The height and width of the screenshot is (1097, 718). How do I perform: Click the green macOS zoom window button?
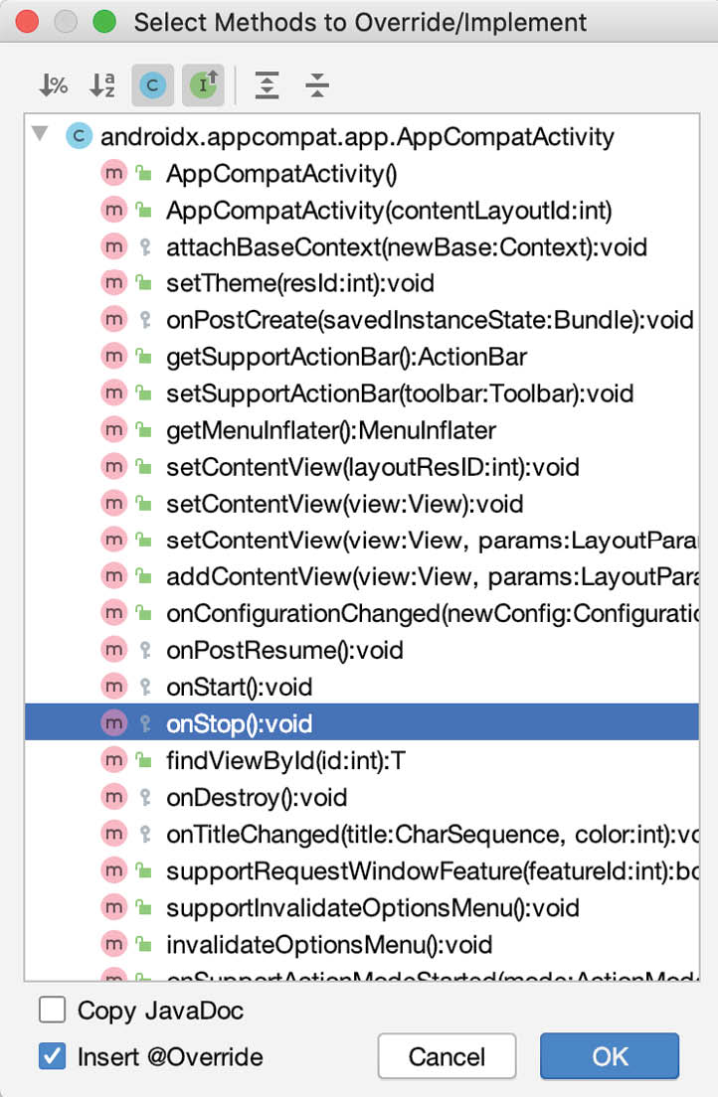pyautogui.click(x=103, y=21)
